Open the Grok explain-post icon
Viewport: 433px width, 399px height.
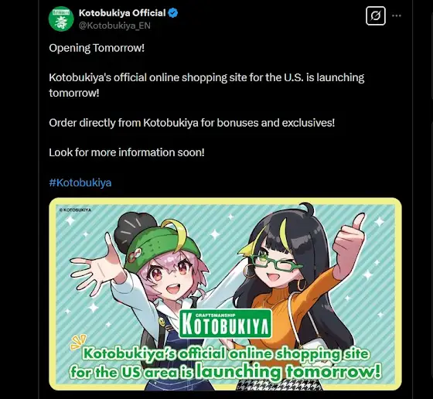pyautogui.click(x=376, y=15)
